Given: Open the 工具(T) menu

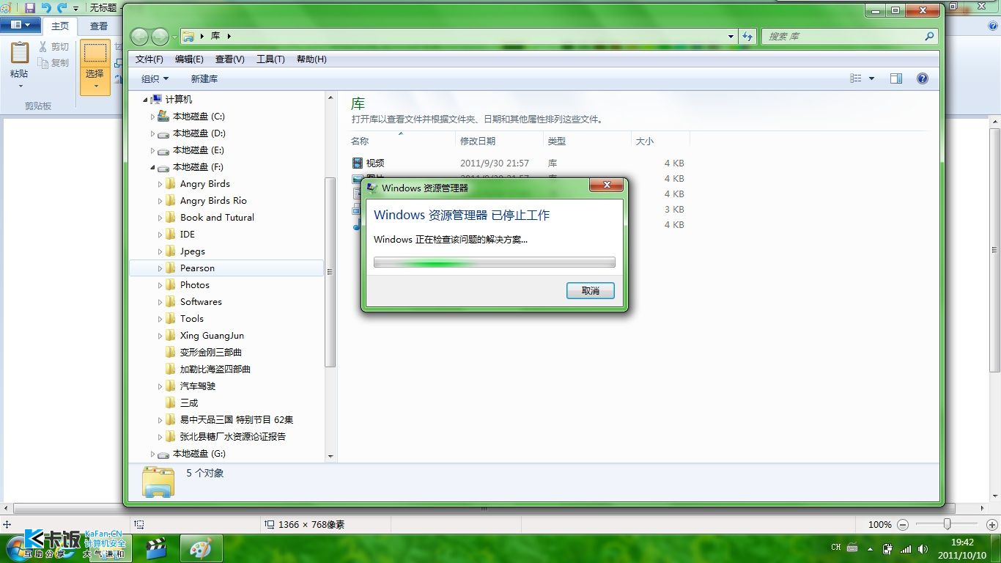Looking at the screenshot, I should click(270, 59).
